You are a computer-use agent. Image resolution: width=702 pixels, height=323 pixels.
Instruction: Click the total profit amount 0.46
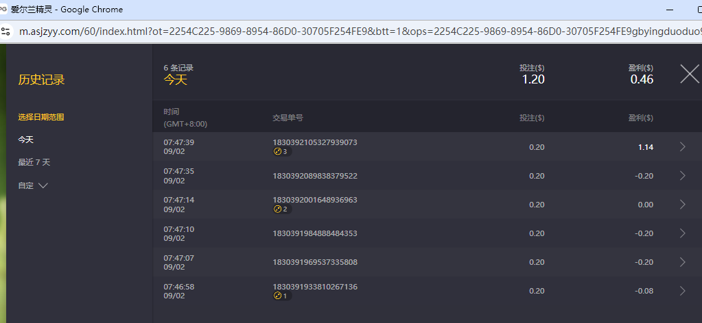point(642,79)
